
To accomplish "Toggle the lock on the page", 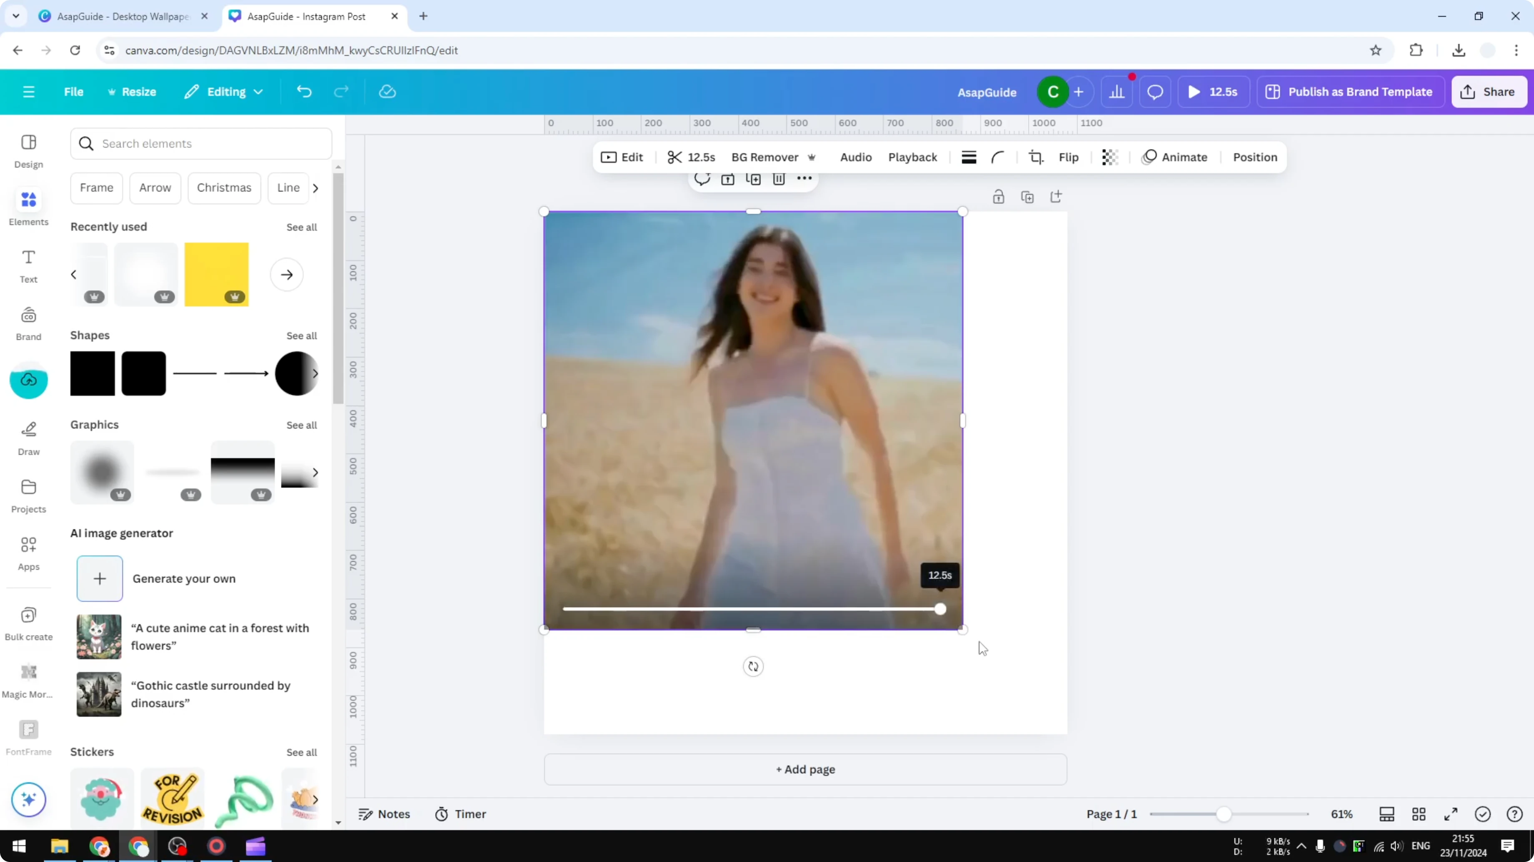I will (999, 196).
